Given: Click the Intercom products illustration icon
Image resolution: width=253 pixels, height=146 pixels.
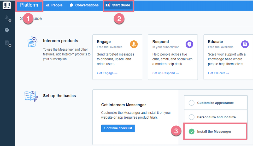Looking at the screenshot, I should [x=32, y=42].
